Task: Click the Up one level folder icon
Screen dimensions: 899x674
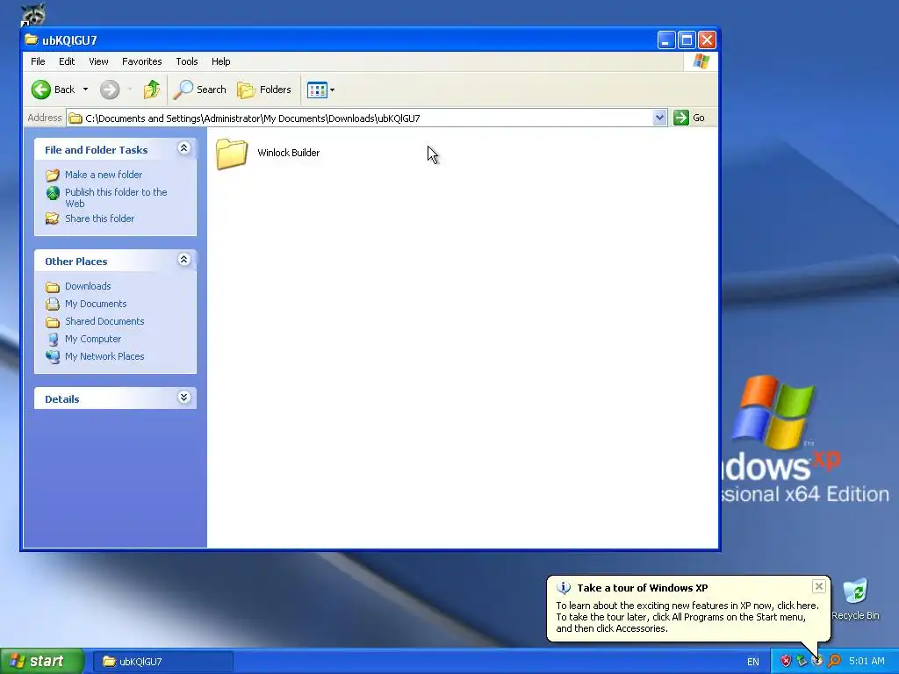Action: (152, 90)
